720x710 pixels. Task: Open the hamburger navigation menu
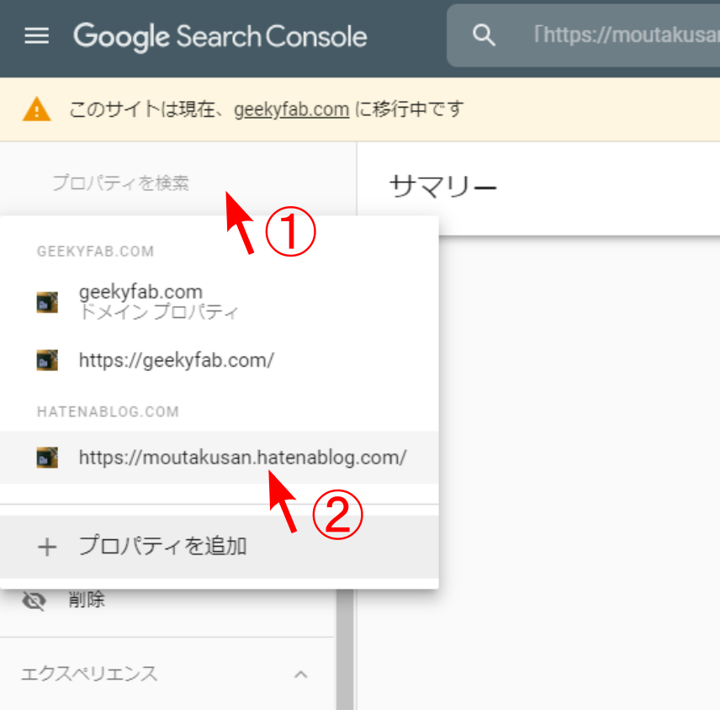pos(35,35)
